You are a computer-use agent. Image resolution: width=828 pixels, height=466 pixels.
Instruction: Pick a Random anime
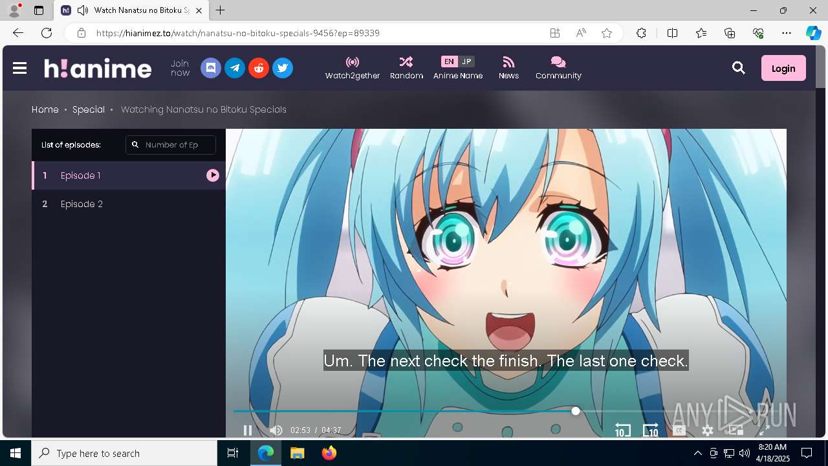[x=406, y=68]
